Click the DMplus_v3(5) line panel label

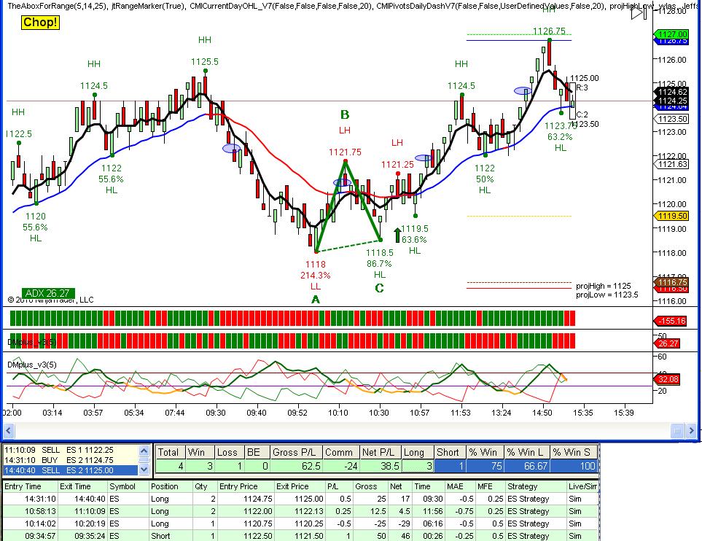tap(32, 365)
